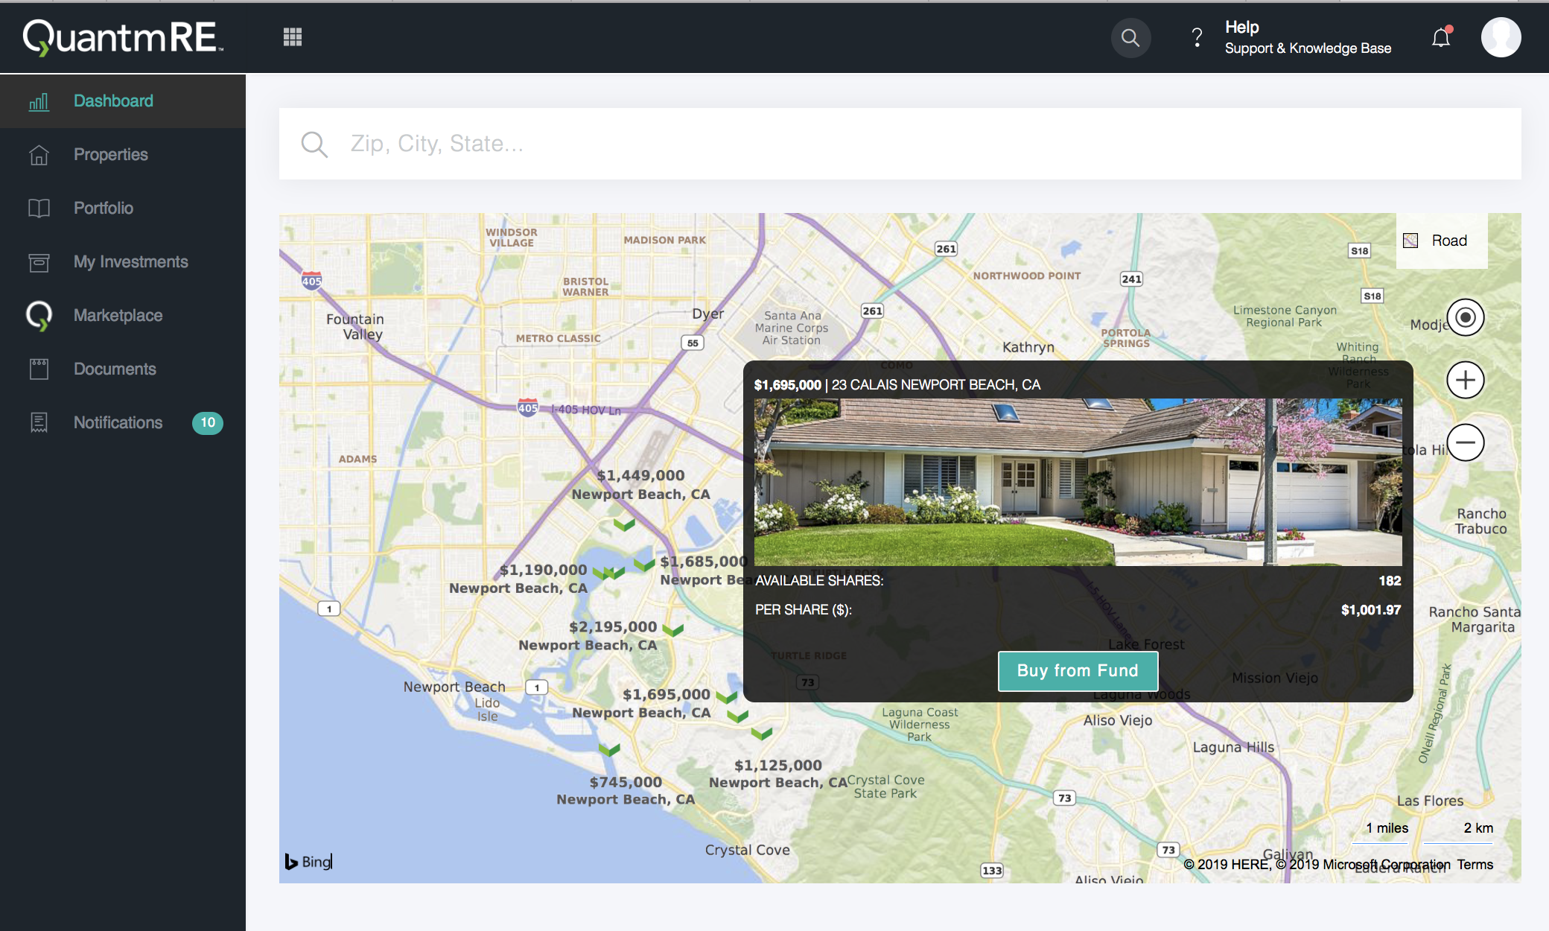The width and height of the screenshot is (1549, 931).
Task: Click the Notifications receipt icon
Action: (x=39, y=423)
